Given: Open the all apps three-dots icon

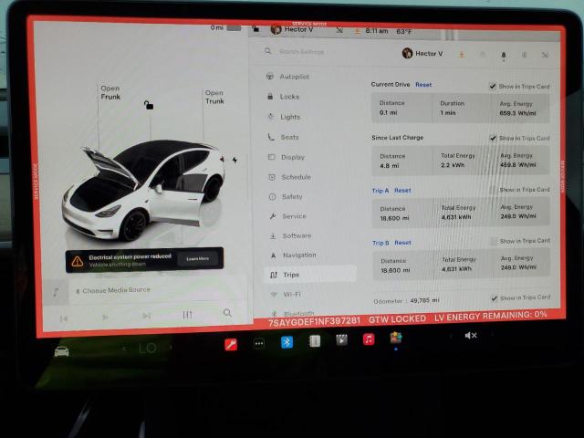Looking at the screenshot, I should pos(259,343).
